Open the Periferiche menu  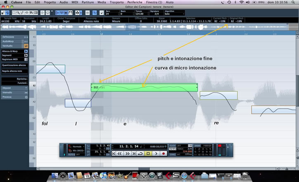click(135, 2)
